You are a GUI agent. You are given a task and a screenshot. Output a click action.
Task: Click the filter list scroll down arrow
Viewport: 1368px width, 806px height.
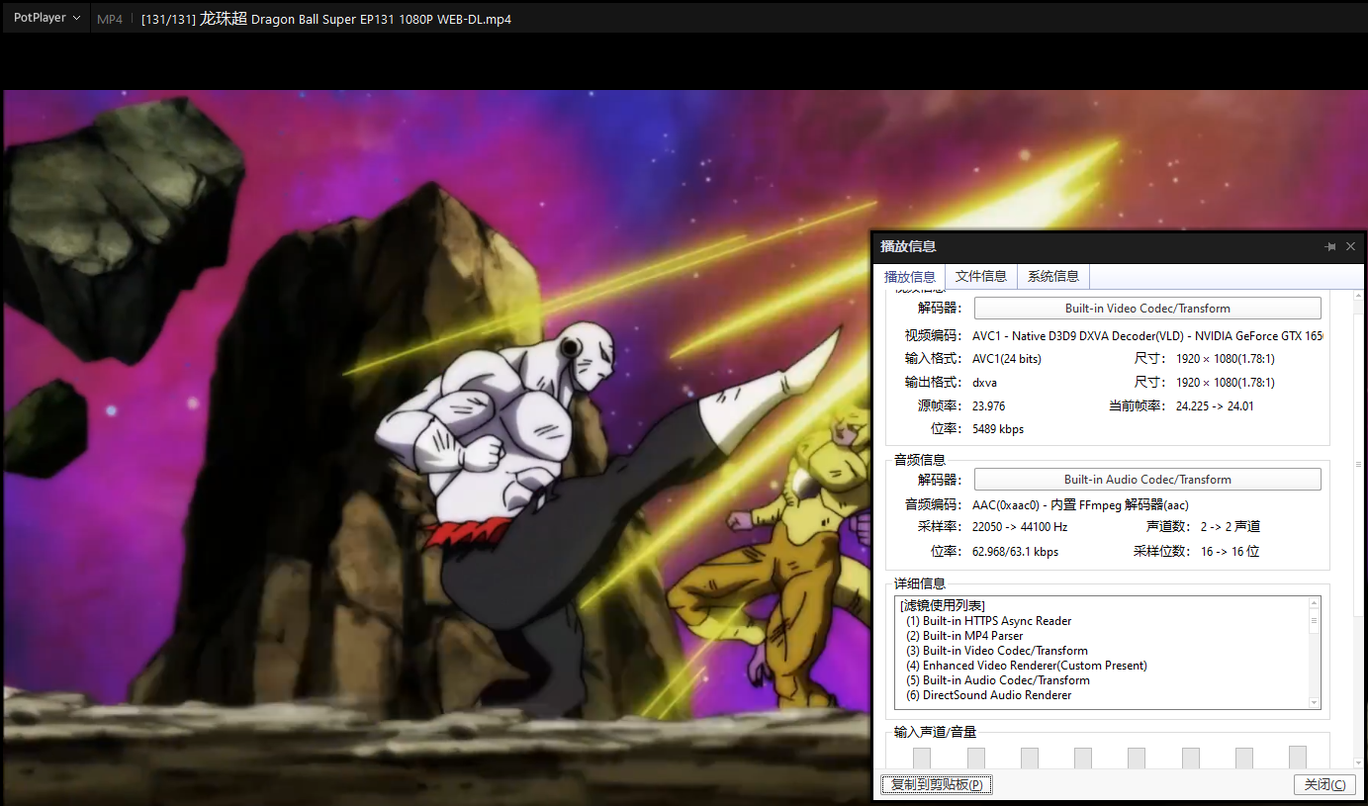(x=1315, y=702)
